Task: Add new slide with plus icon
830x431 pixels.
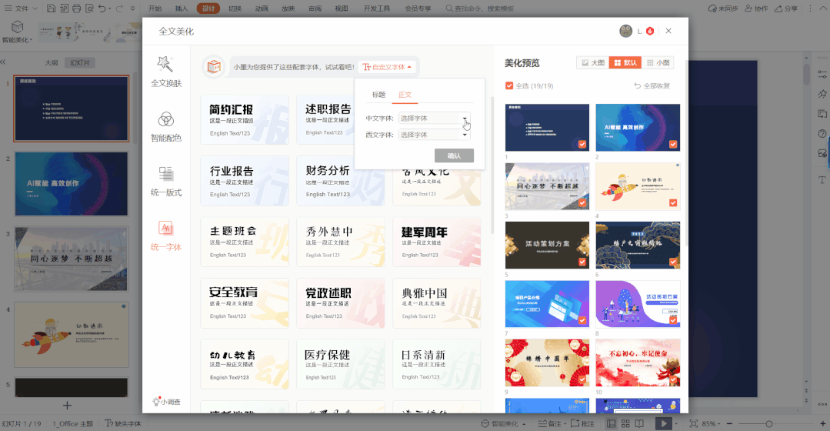Action: [67, 406]
